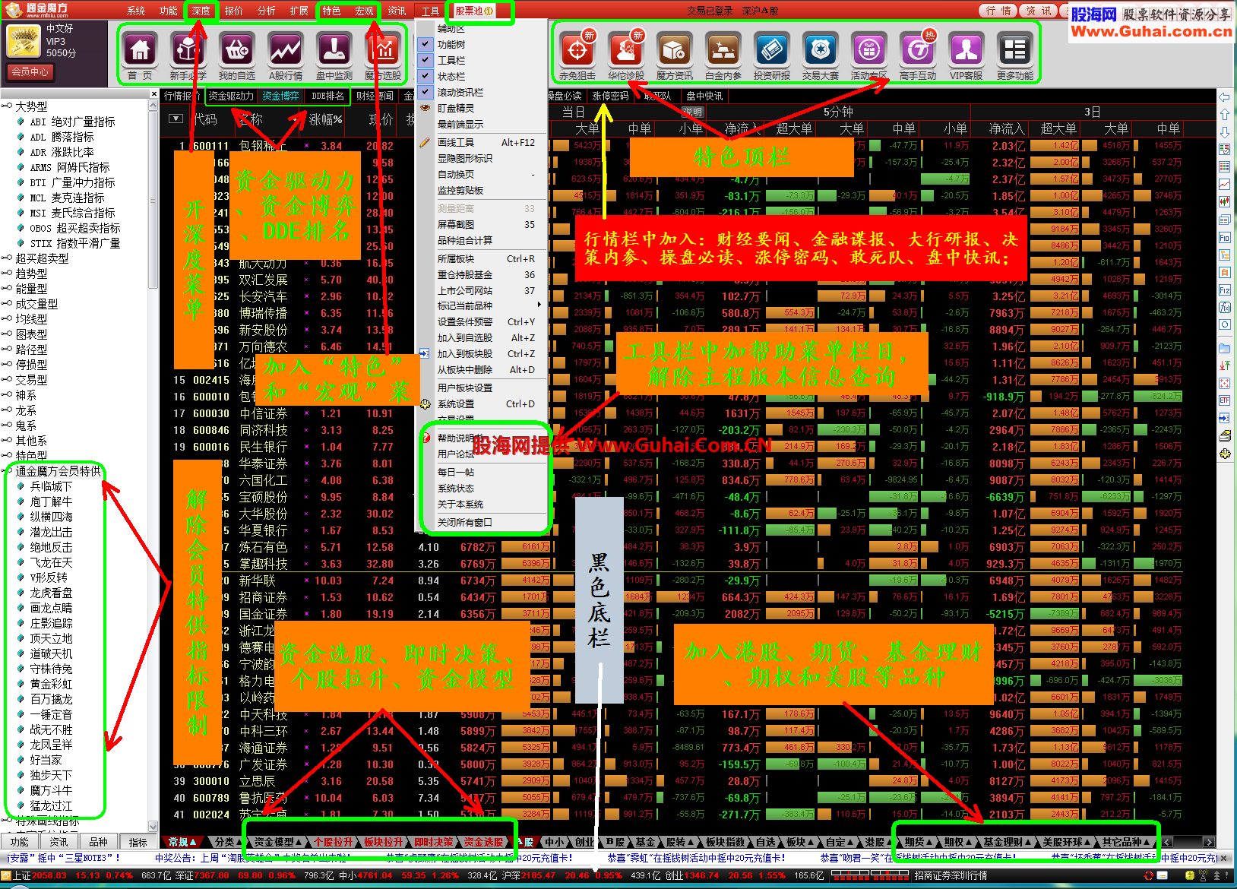Toggle 功能树 check in tools menu
1237x889 pixels.
pos(426,44)
